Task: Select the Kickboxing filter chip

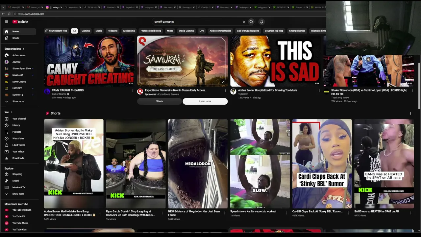Action: [129, 31]
